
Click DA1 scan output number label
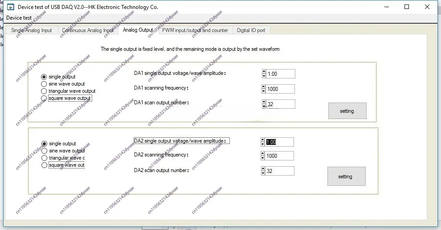coord(161,103)
